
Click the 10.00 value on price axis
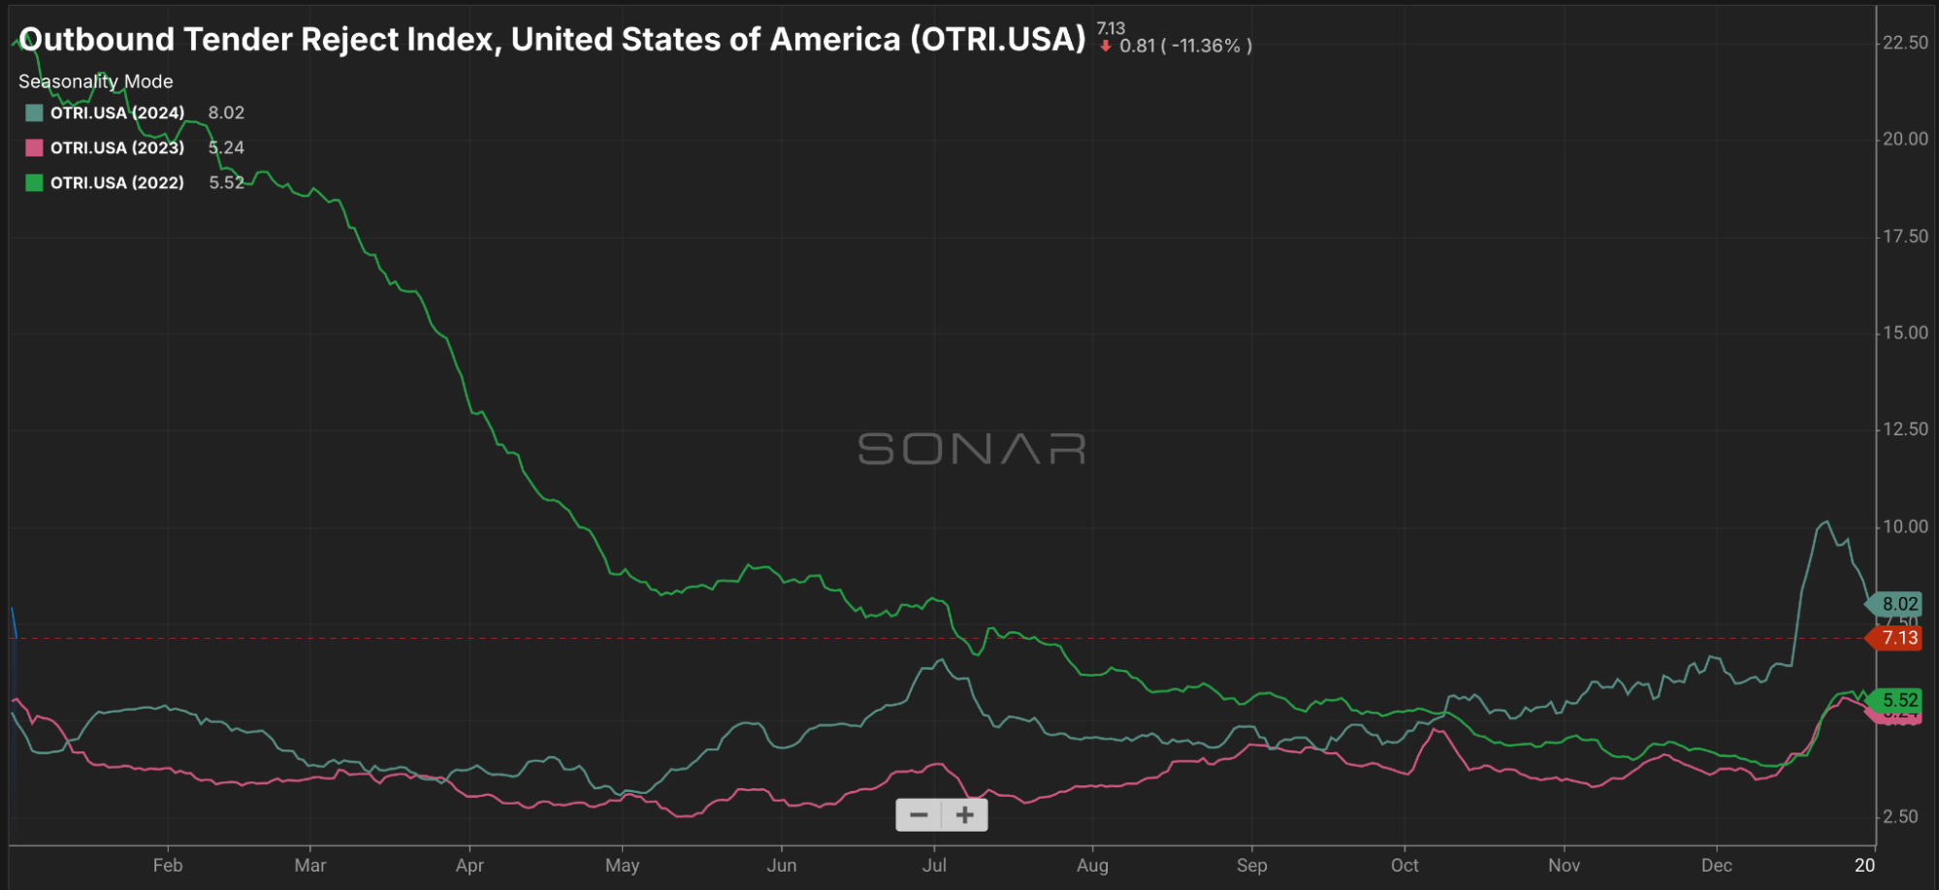1905,526
